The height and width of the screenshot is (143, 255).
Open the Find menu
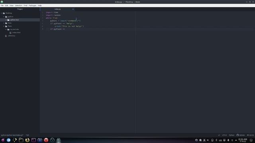pos(25,6)
